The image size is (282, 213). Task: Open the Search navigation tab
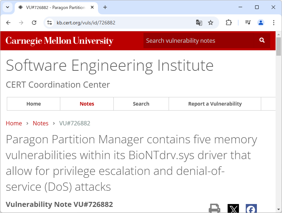[141, 104]
